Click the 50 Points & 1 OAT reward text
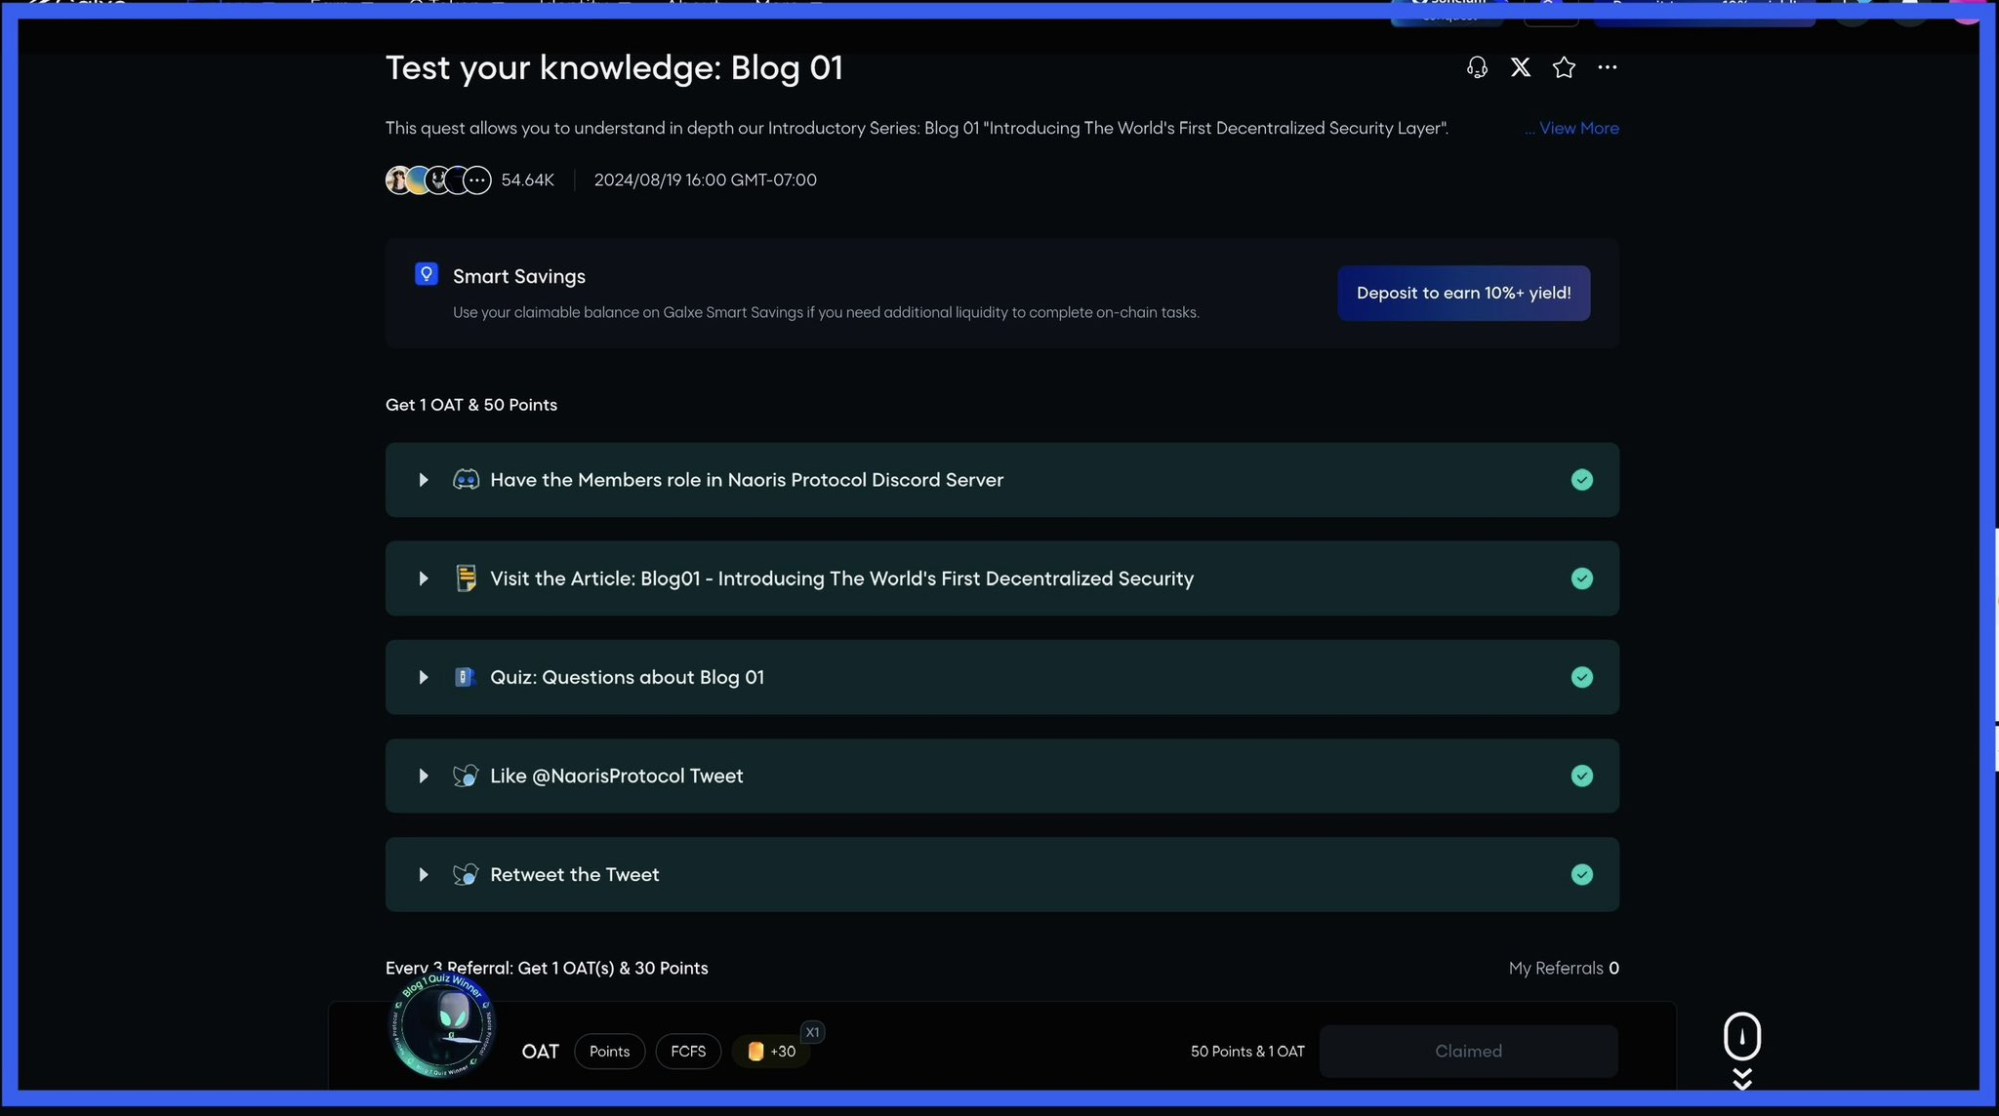Image resolution: width=1999 pixels, height=1116 pixels. click(1247, 1051)
